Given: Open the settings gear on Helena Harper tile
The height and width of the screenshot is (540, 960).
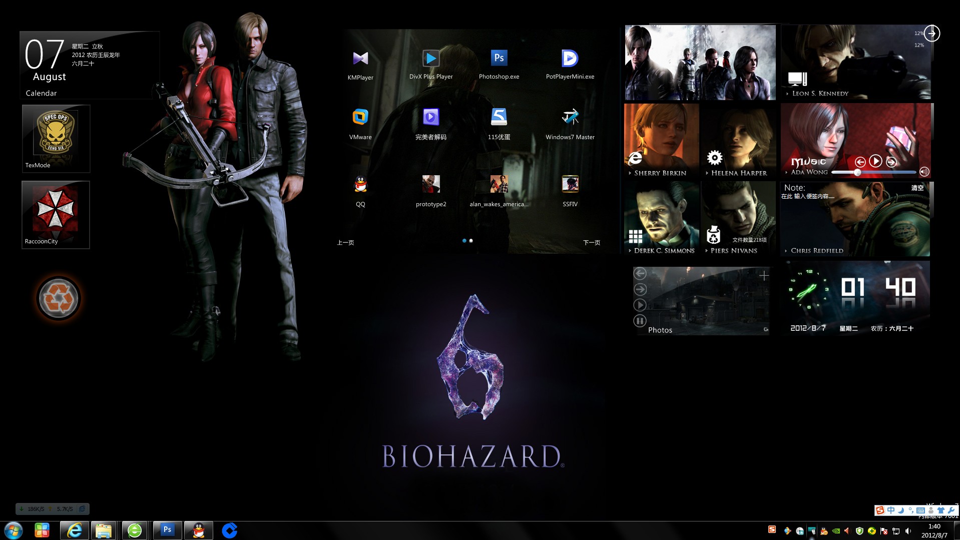Looking at the screenshot, I should pos(714,158).
